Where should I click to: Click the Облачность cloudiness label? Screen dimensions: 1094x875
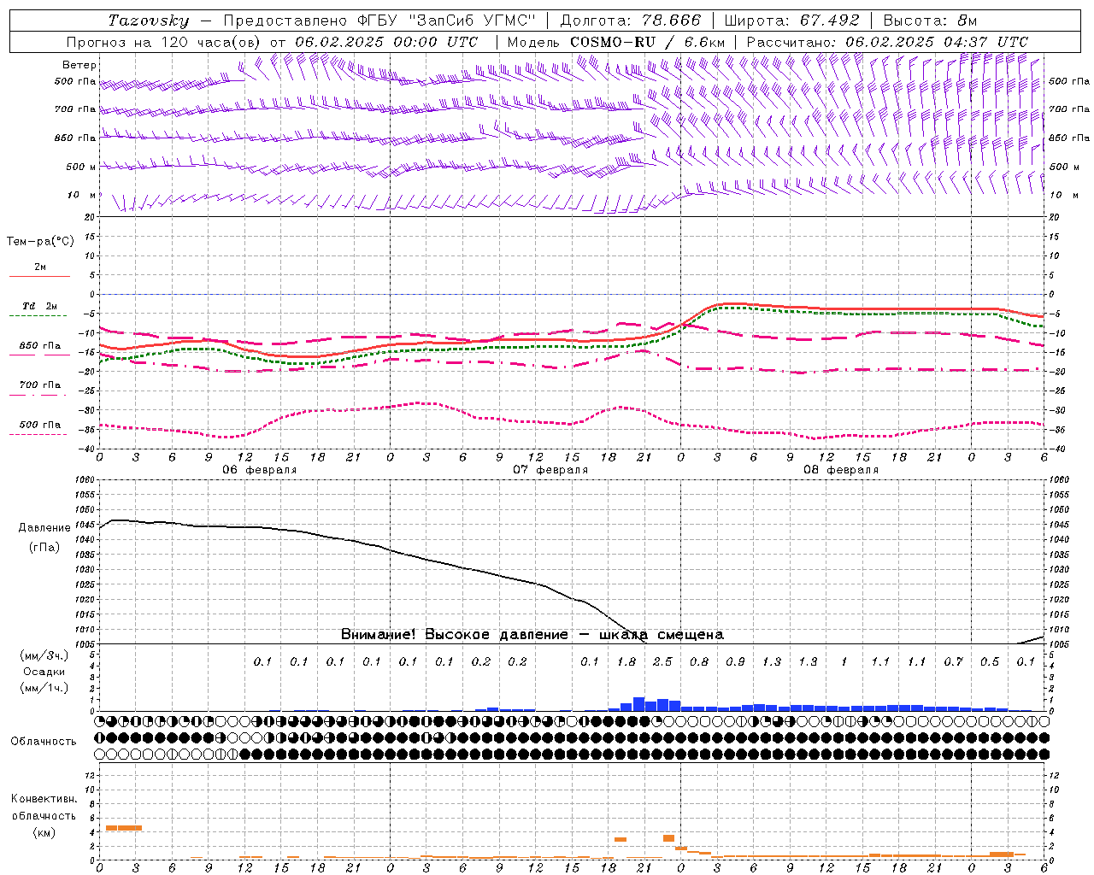coord(44,741)
